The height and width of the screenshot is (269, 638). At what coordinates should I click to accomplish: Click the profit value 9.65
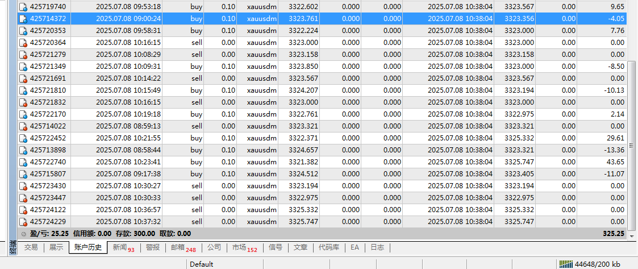click(x=618, y=6)
